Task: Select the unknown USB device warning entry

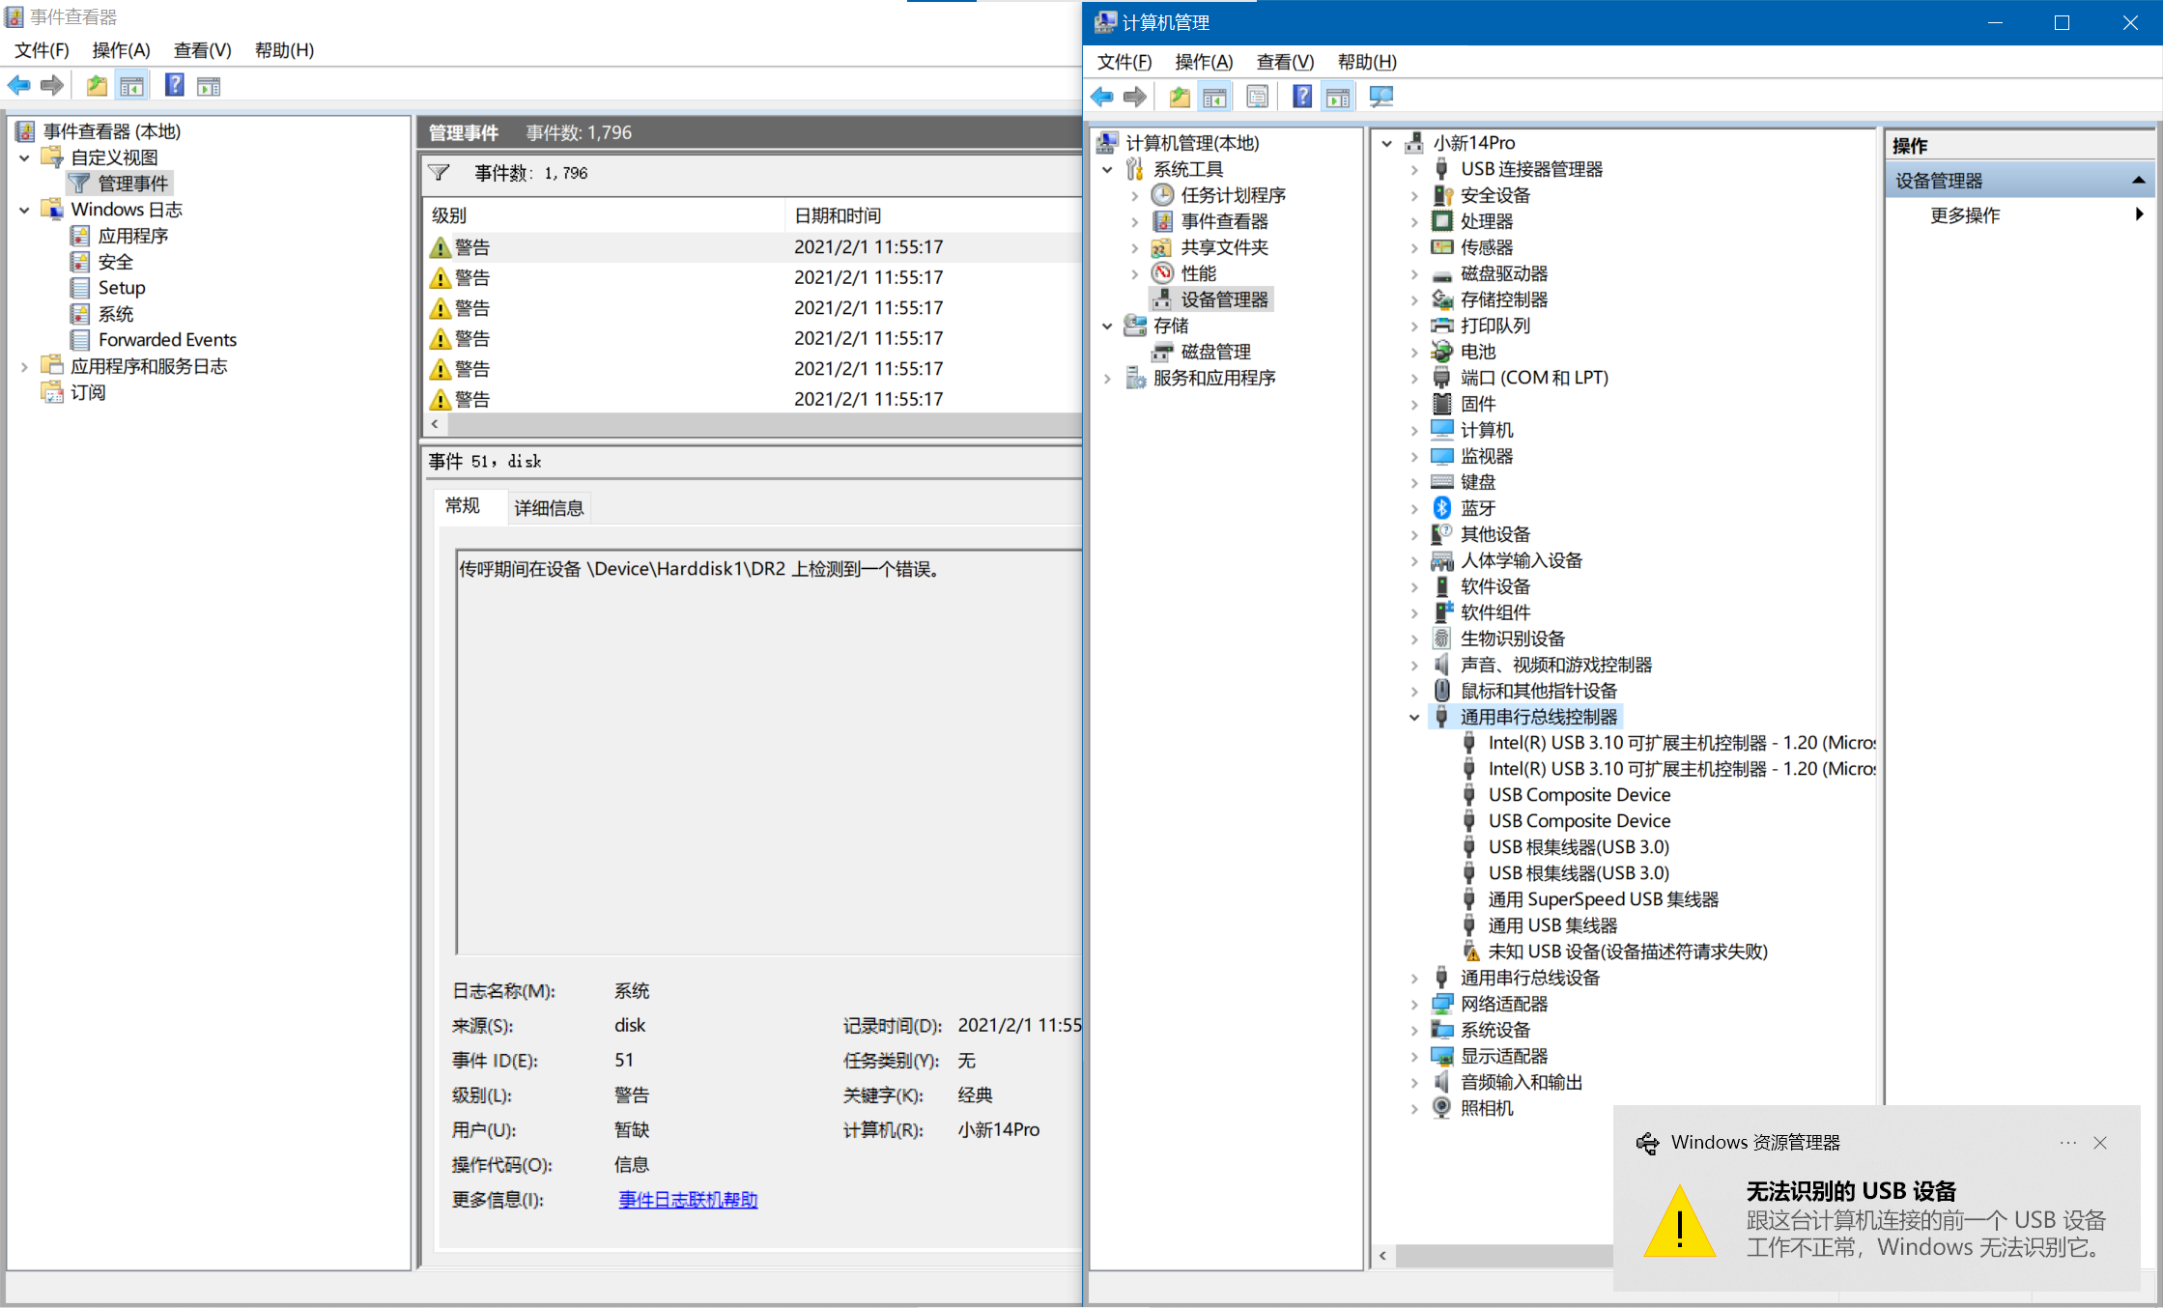Action: click(1628, 952)
